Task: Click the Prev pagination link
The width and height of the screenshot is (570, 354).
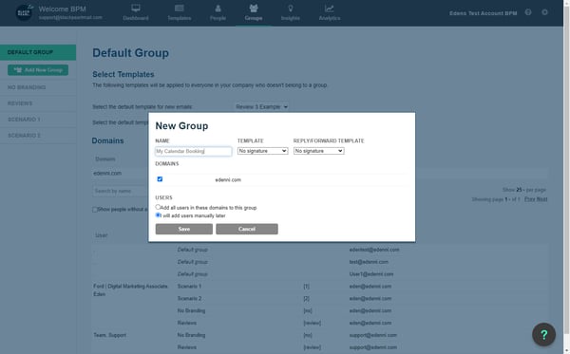Action: 529,199
